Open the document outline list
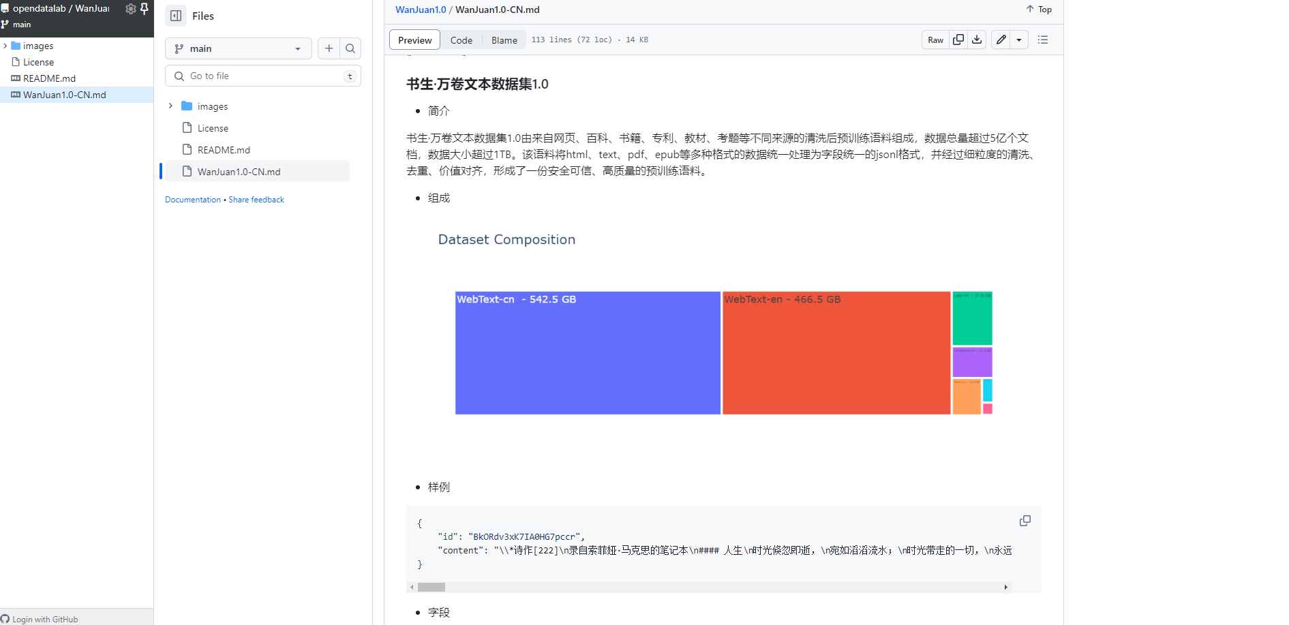 1043,40
